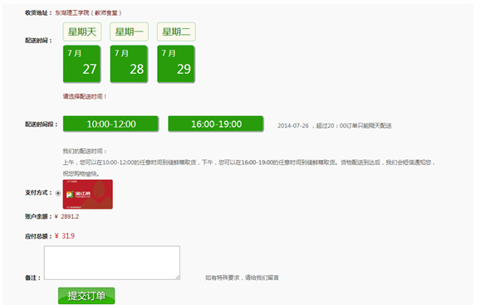
Task: Click the account balance value 2891.2
Action: pyautogui.click(x=70, y=216)
